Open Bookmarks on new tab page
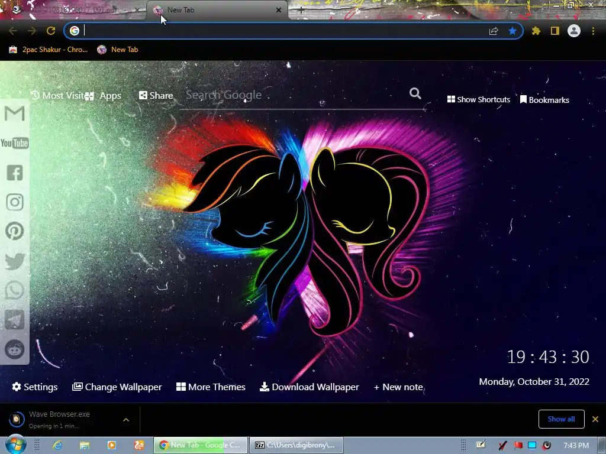The image size is (606, 454). pos(544,99)
